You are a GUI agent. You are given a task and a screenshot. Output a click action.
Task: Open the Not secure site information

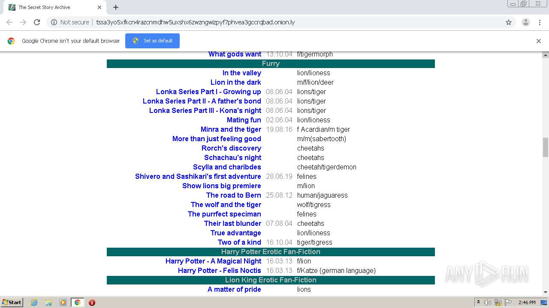click(x=70, y=22)
